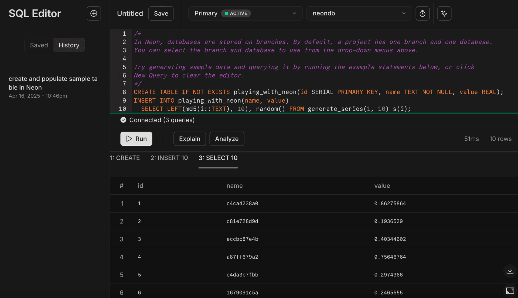Rename the Untitled query
Image resolution: width=518 pixels, height=298 pixels.
(130, 13)
